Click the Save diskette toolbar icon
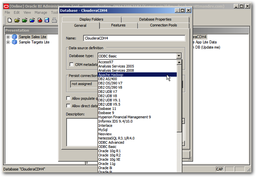 (47, 20)
